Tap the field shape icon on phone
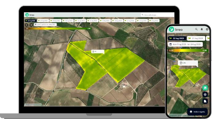 pos(205,101)
